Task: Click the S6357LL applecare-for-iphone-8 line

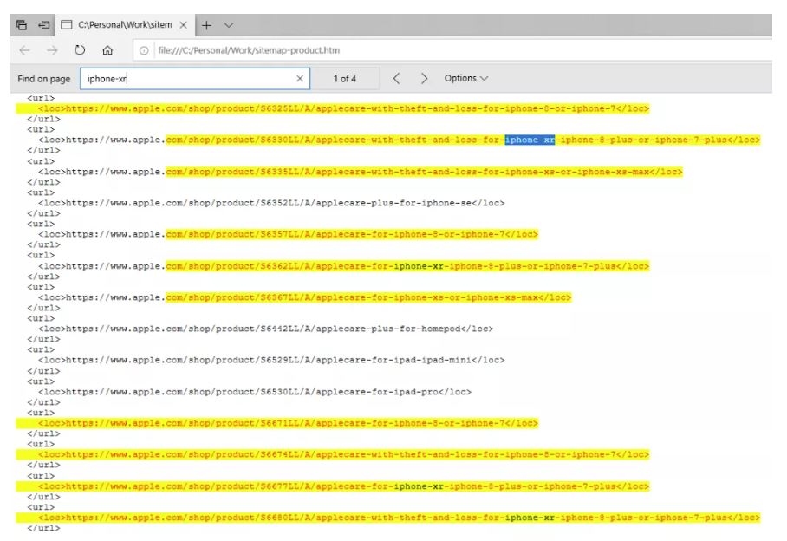Action: click(288, 234)
